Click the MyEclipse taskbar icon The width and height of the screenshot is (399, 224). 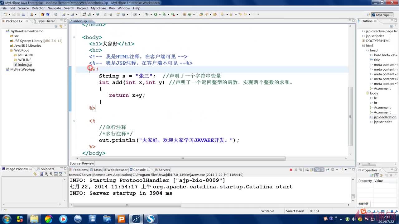click(x=136, y=219)
